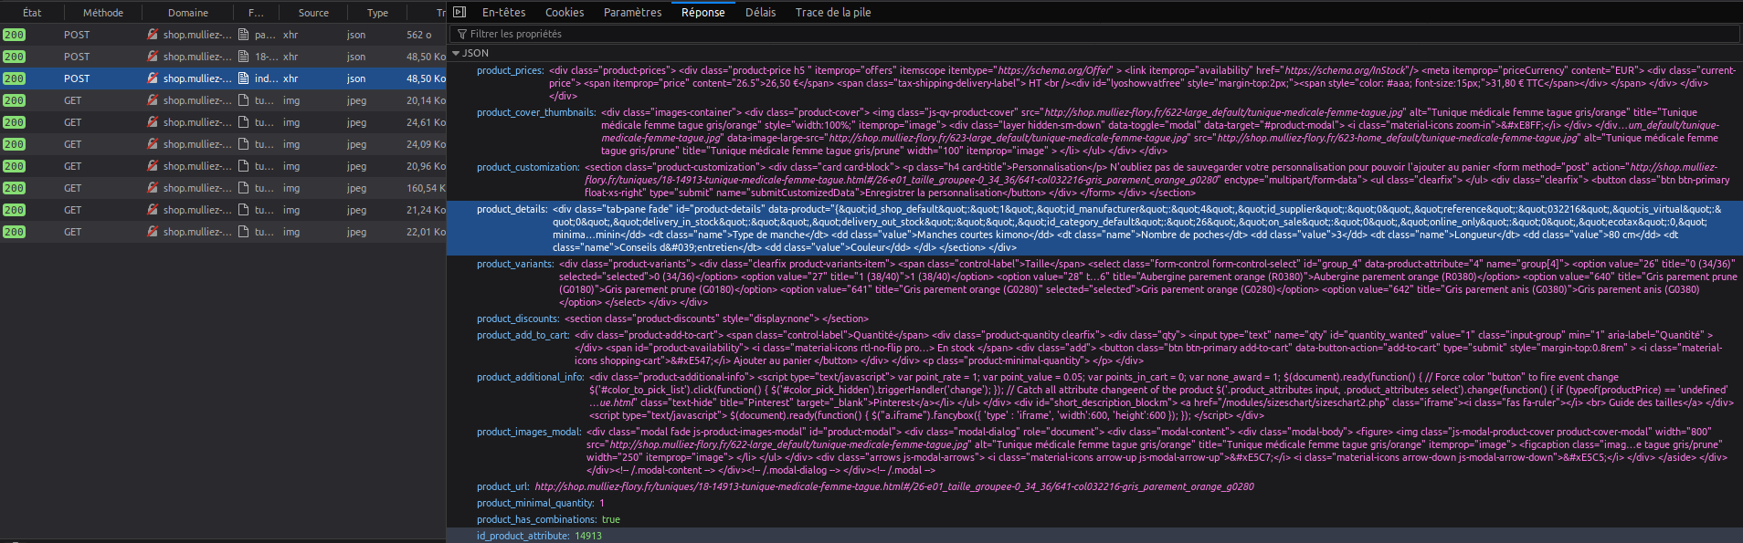Click the product_customization property key
Image resolution: width=1743 pixels, height=543 pixels.
point(527,167)
